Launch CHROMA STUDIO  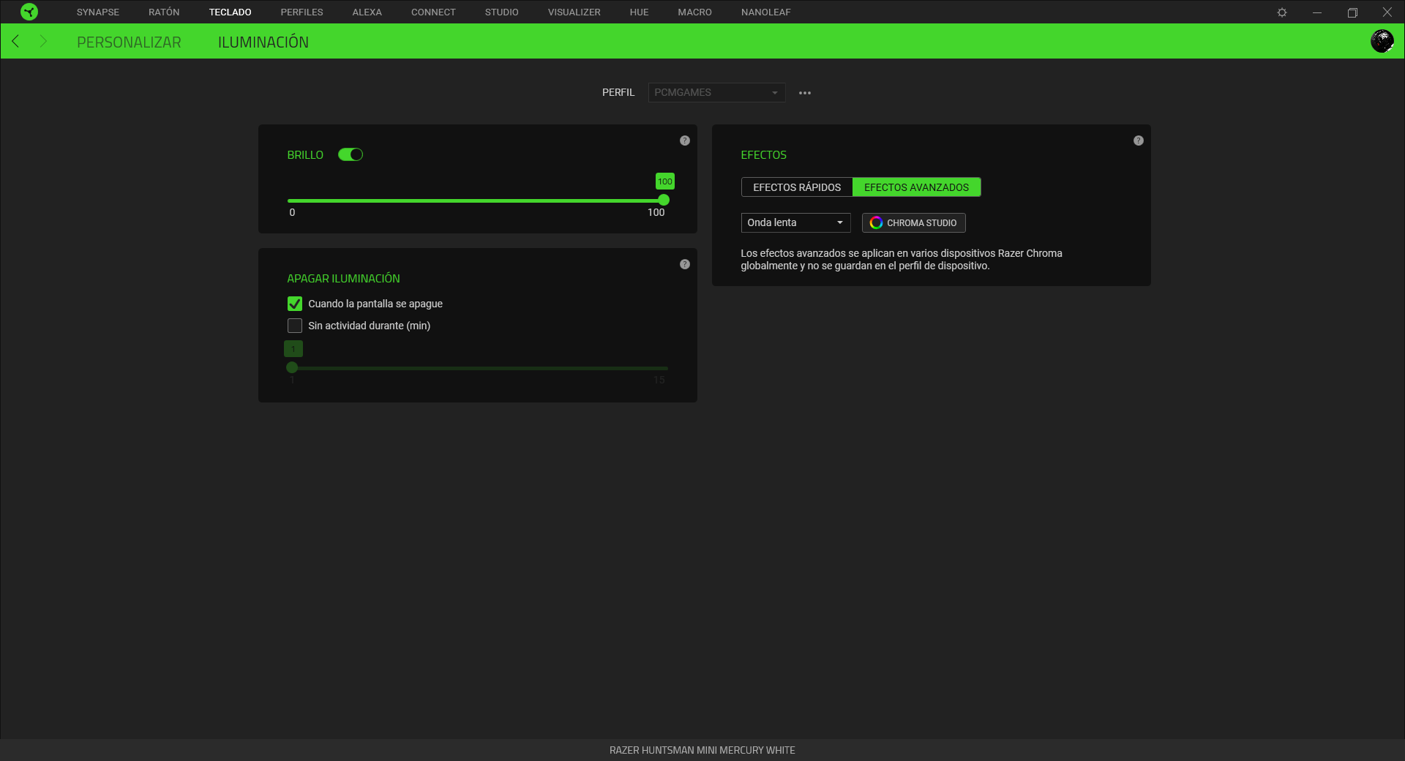click(x=913, y=222)
